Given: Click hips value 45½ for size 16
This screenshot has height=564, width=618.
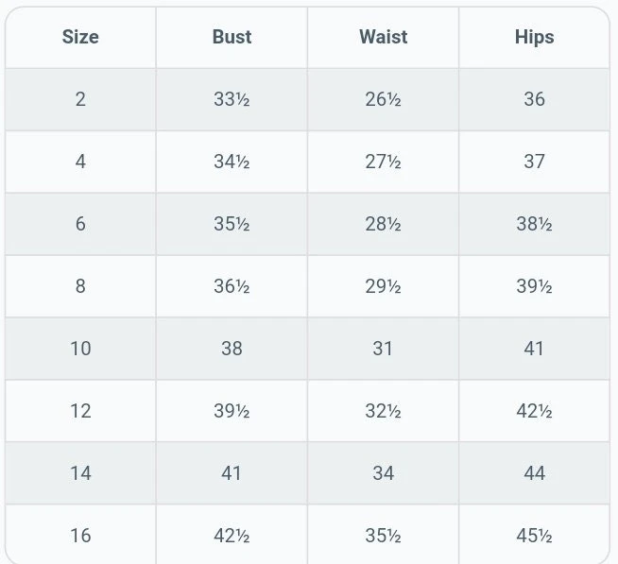Looking at the screenshot, I should [x=534, y=536].
